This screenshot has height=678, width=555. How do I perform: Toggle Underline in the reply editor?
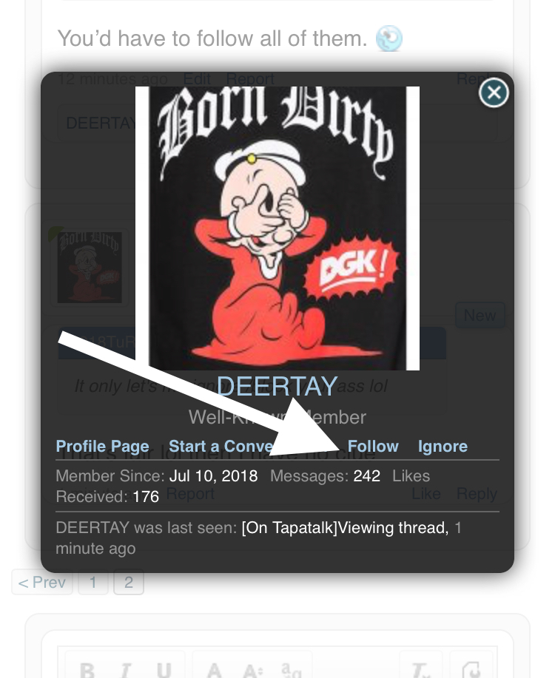(x=164, y=668)
